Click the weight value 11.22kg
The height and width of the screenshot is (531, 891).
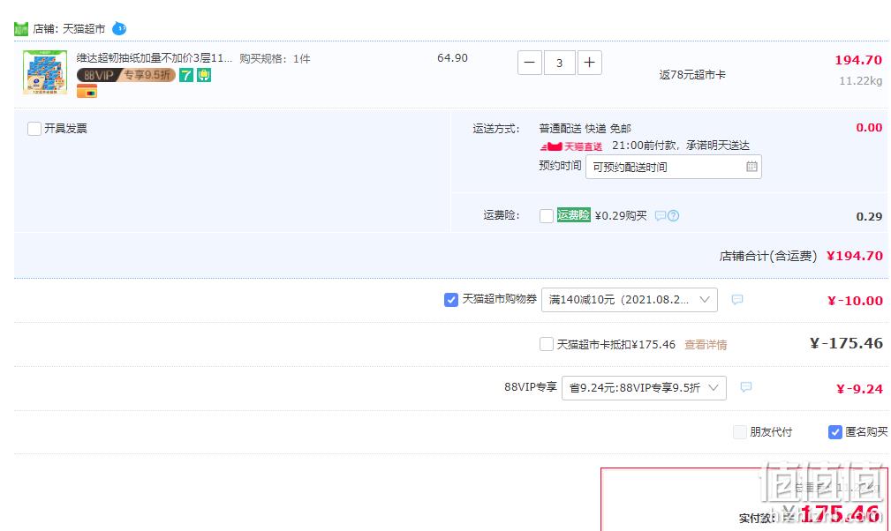coord(860,80)
